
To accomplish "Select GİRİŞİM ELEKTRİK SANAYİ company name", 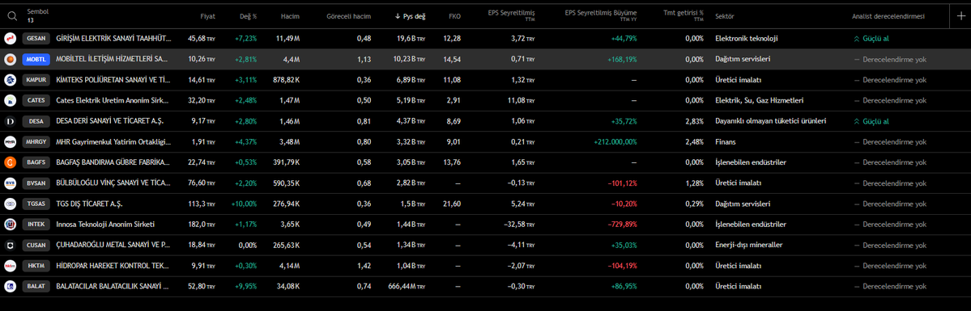I will (x=113, y=39).
